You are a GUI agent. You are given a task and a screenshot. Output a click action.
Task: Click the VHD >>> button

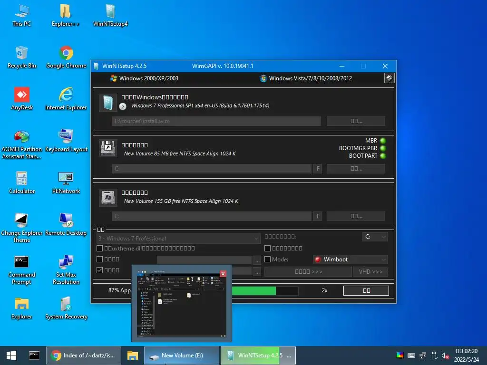[370, 271]
